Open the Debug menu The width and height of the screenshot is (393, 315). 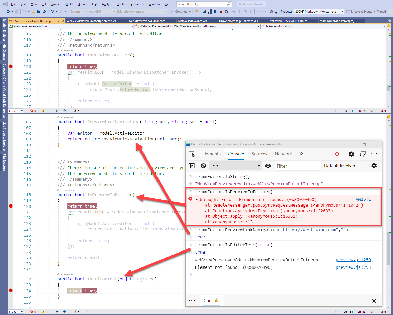point(82,4)
